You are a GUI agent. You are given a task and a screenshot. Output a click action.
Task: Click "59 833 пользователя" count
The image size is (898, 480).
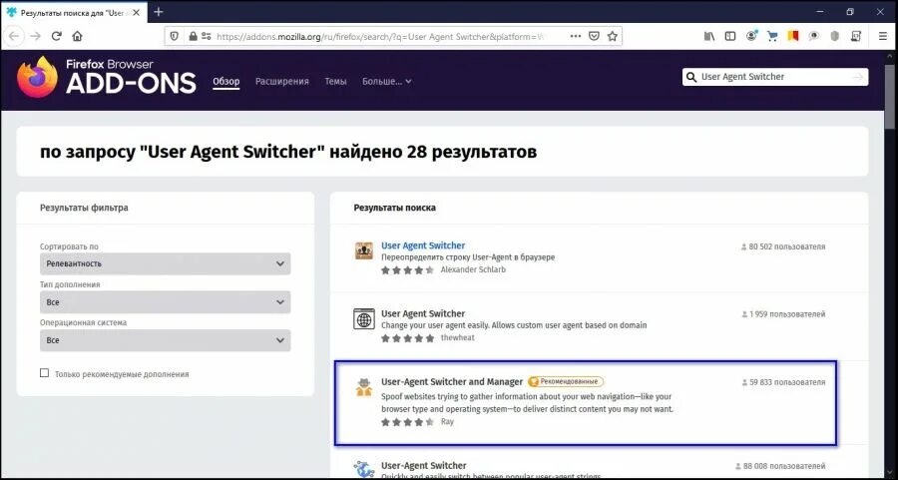point(783,382)
